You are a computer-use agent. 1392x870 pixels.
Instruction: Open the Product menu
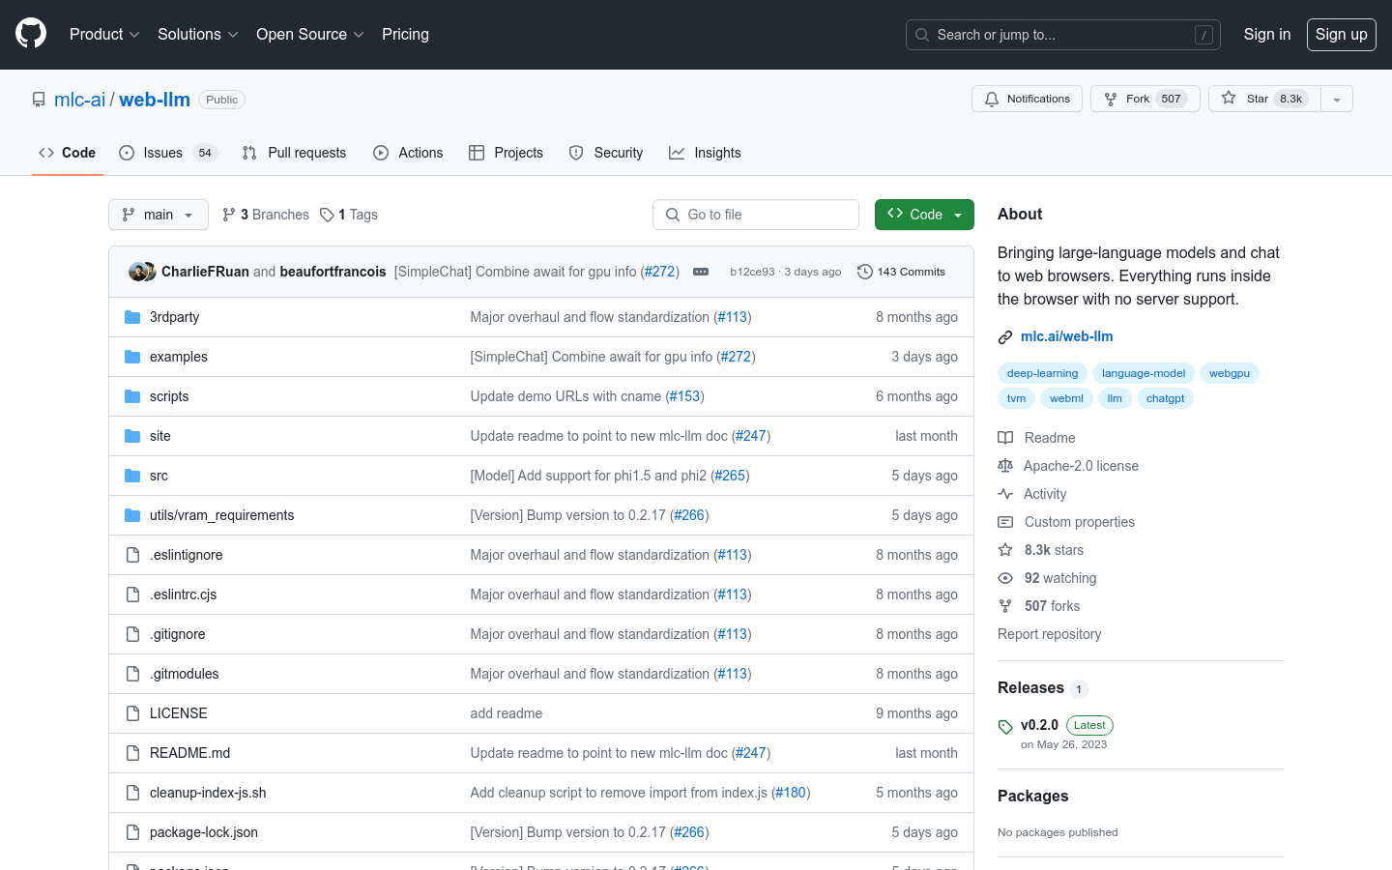point(104,35)
